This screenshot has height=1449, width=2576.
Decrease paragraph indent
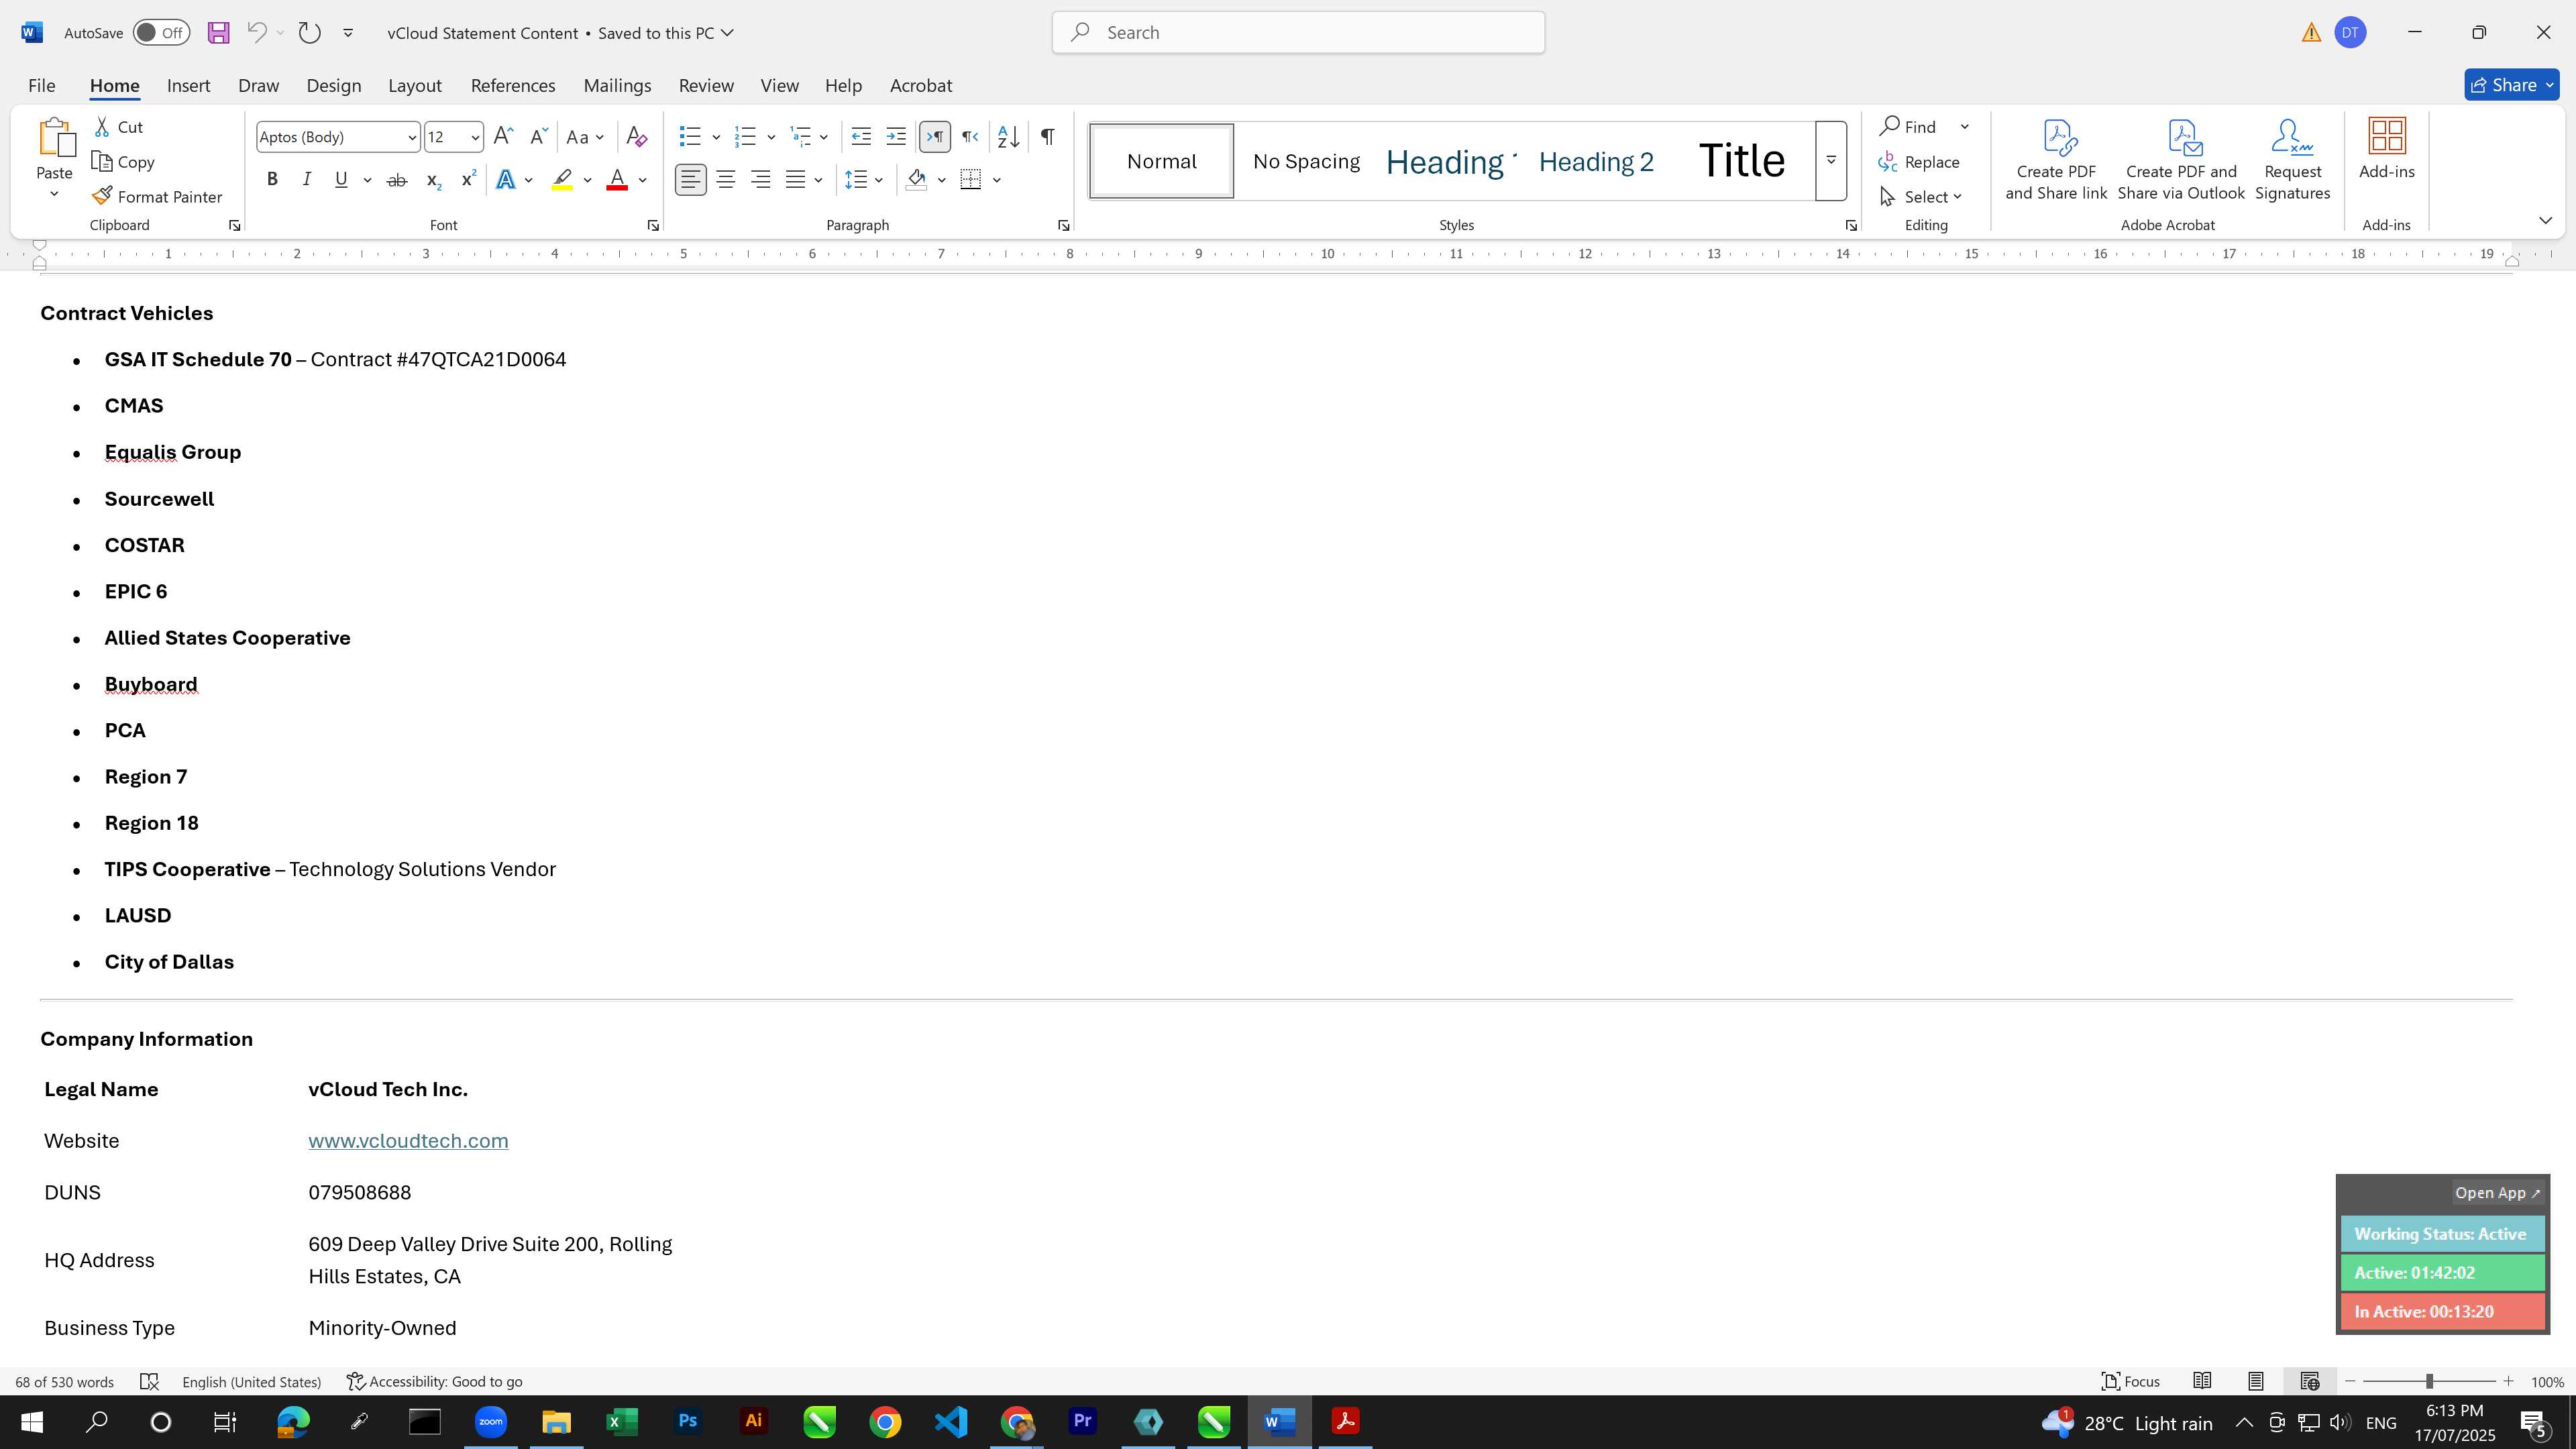coord(860,136)
